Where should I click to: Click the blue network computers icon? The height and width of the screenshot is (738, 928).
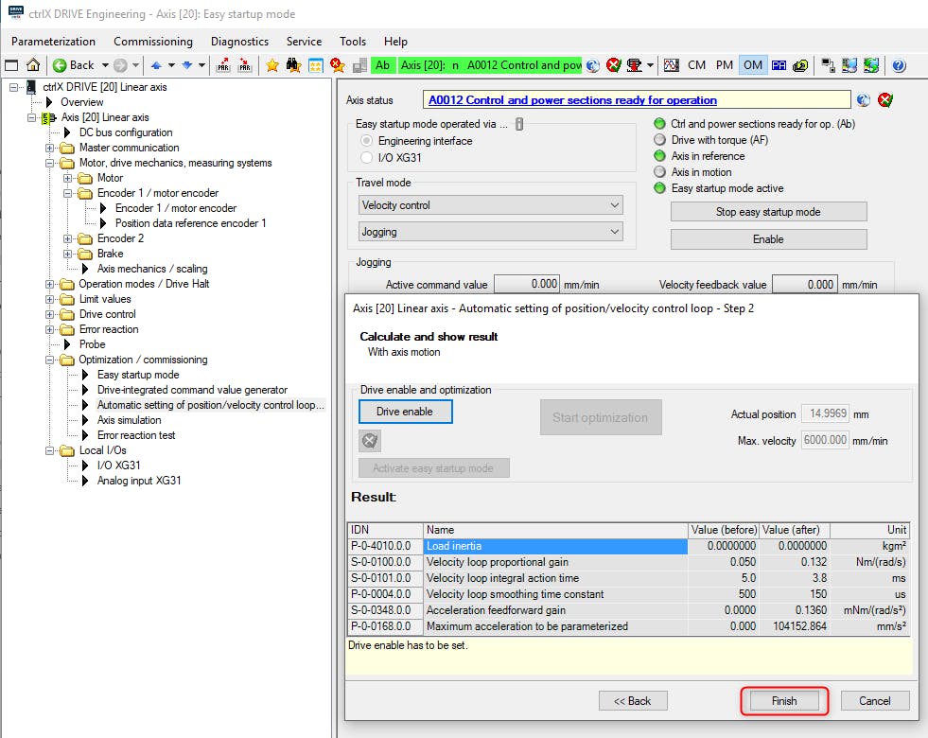click(x=849, y=65)
